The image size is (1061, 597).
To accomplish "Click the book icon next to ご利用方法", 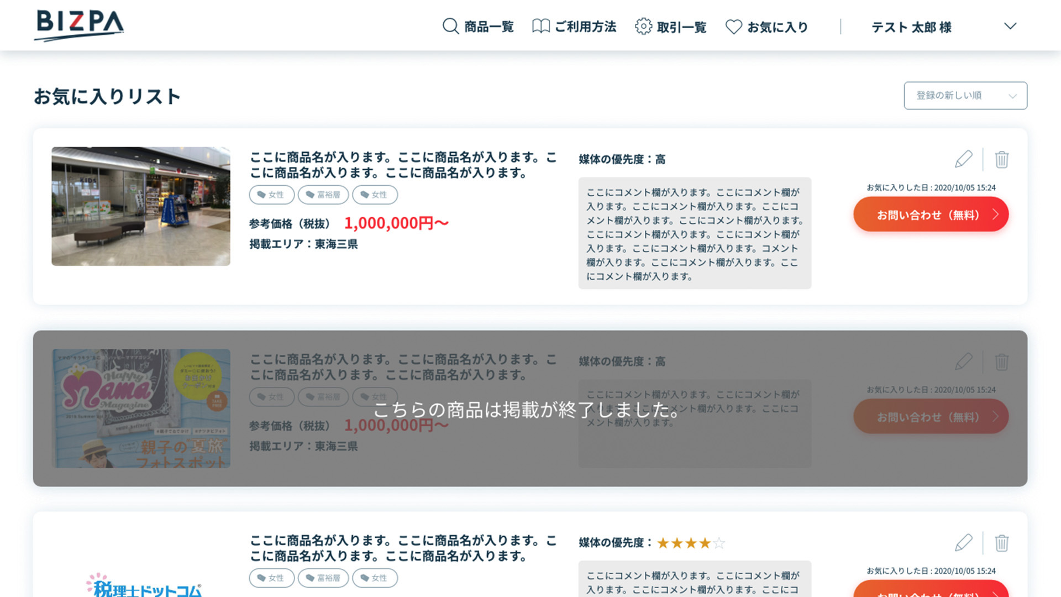I will pyautogui.click(x=540, y=25).
